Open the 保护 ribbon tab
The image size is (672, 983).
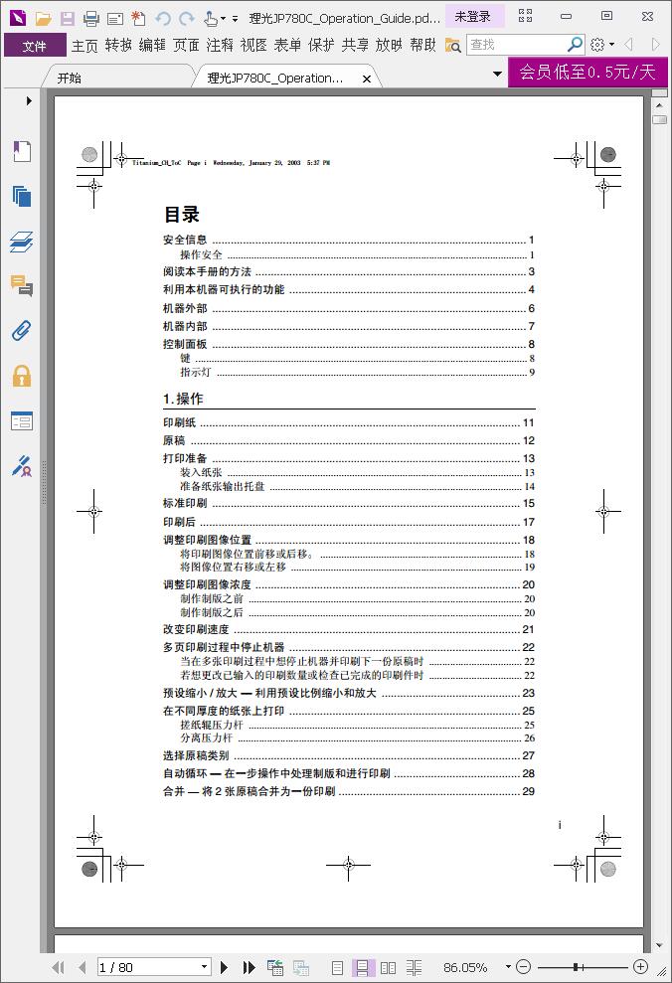click(321, 45)
